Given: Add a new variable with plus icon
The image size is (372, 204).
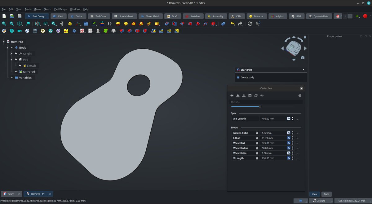Looking at the screenshot, I should 232,95.
